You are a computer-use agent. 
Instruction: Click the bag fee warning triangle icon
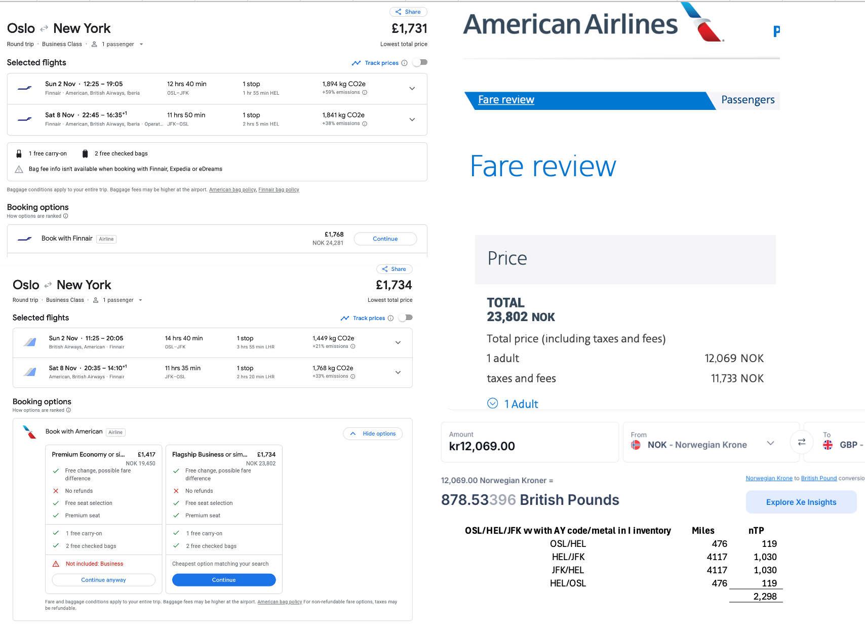[x=19, y=169]
